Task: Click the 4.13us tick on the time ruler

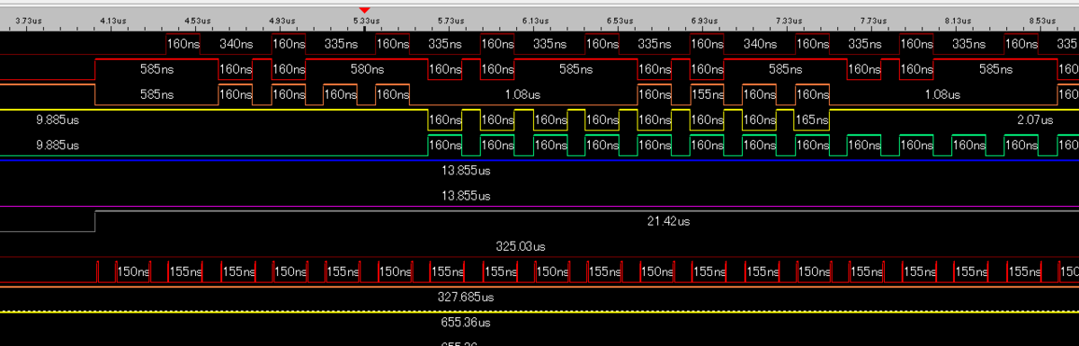Action: click(111, 20)
